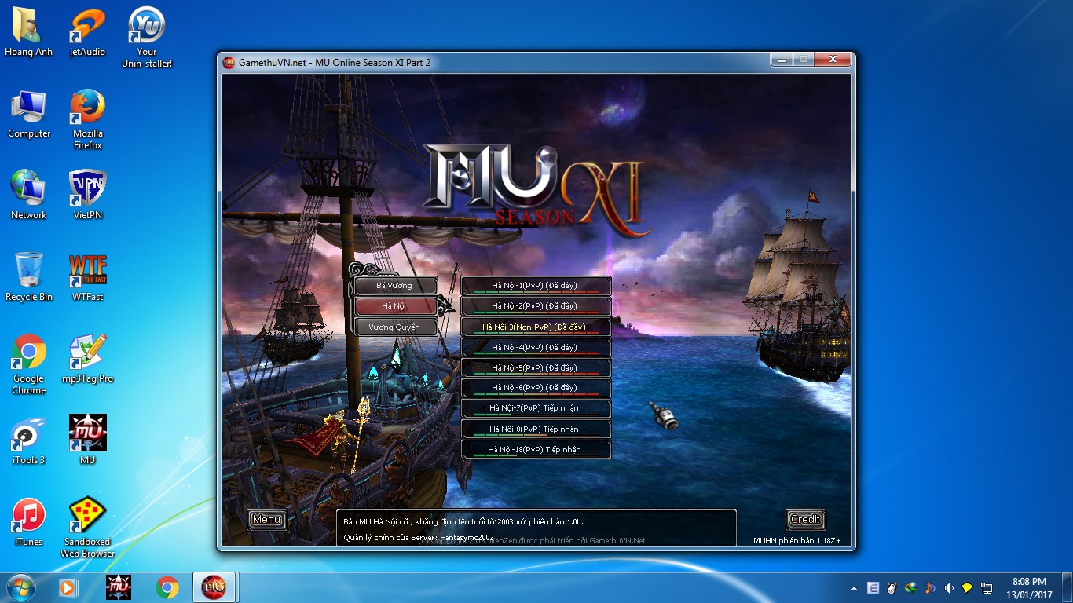
Task: Join server Hà Nội-8(PvP) Tiếp nhận
Action: tap(536, 429)
